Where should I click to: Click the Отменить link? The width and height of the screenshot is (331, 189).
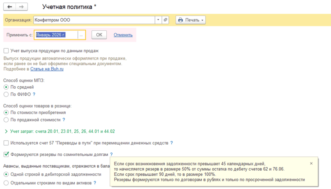tap(123, 35)
